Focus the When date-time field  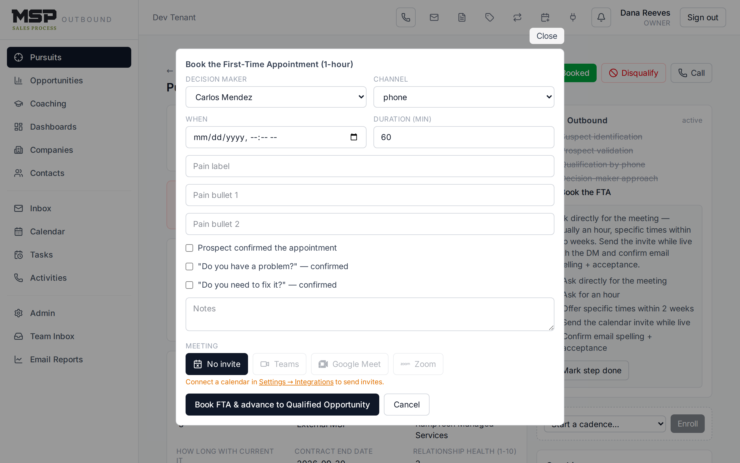coord(276,137)
